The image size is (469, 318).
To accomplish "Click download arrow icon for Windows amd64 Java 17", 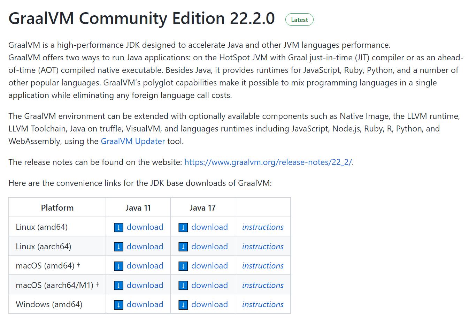I will (183, 305).
